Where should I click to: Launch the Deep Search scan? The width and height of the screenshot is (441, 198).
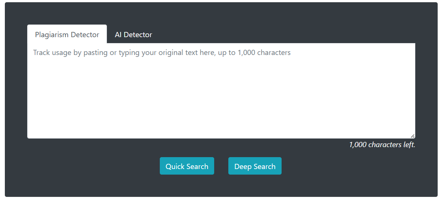[255, 166]
